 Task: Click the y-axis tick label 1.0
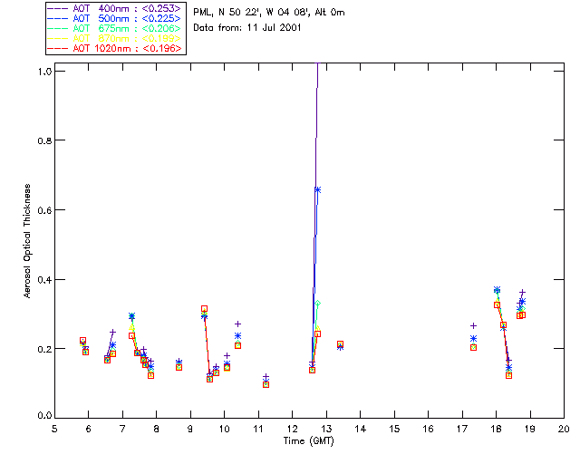click(43, 71)
